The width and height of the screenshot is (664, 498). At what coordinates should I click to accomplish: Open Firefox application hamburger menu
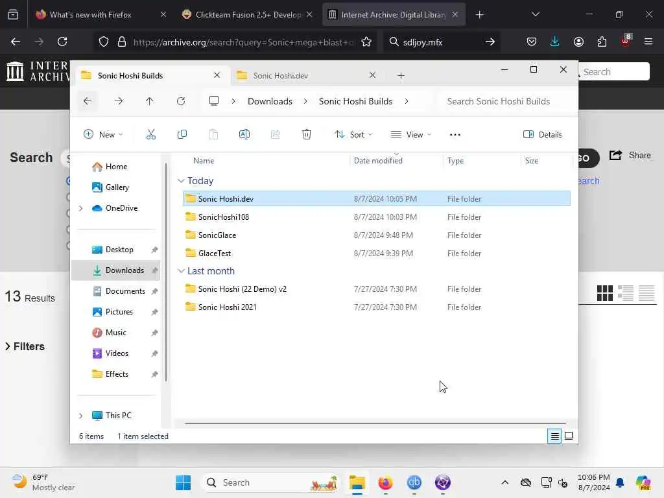648,41
